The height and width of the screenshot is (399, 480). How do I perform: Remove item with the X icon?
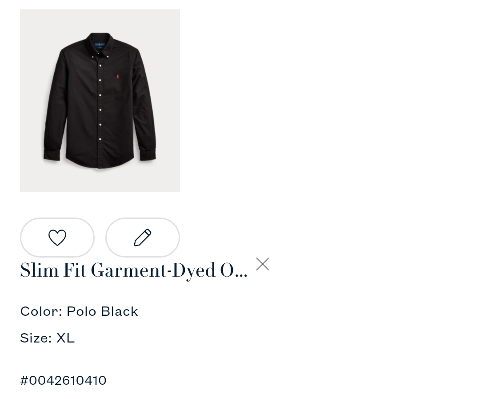262,264
